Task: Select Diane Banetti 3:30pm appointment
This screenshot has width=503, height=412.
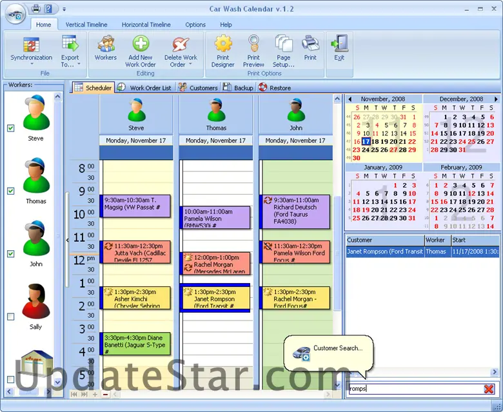Action: click(x=135, y=344)
